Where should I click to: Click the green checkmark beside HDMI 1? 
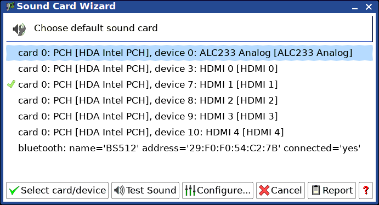click(x=11, y=84)
